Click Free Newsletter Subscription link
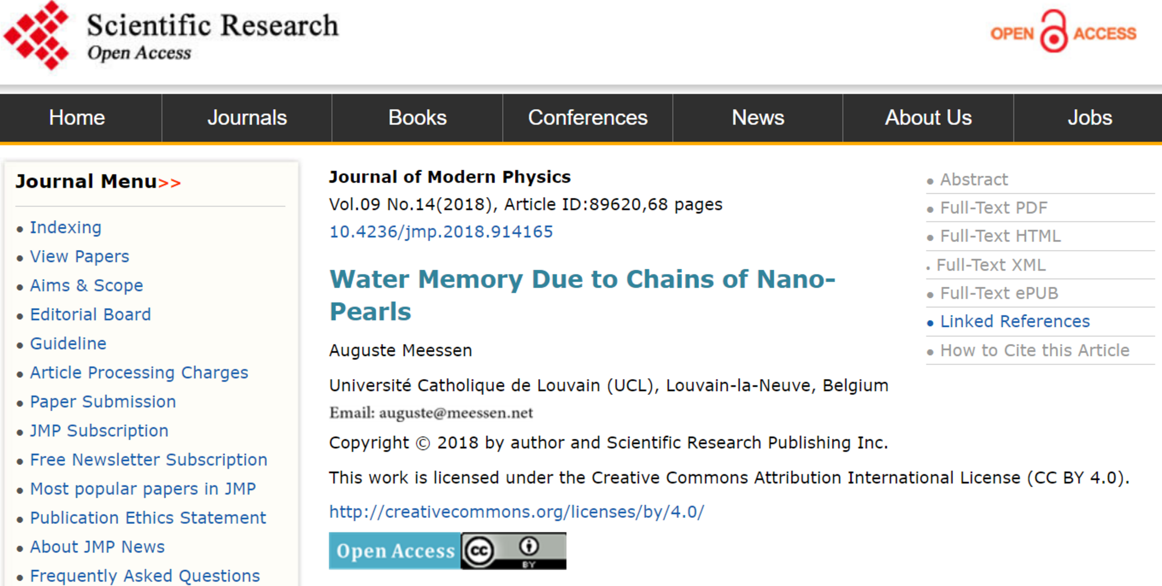1162x586 pixels. pyautogui.click(x=148, y=460)
